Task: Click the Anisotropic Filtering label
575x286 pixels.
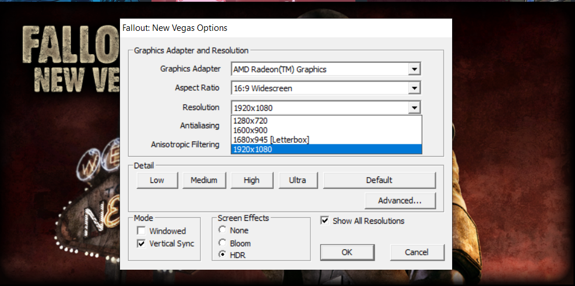Action: 185,144
